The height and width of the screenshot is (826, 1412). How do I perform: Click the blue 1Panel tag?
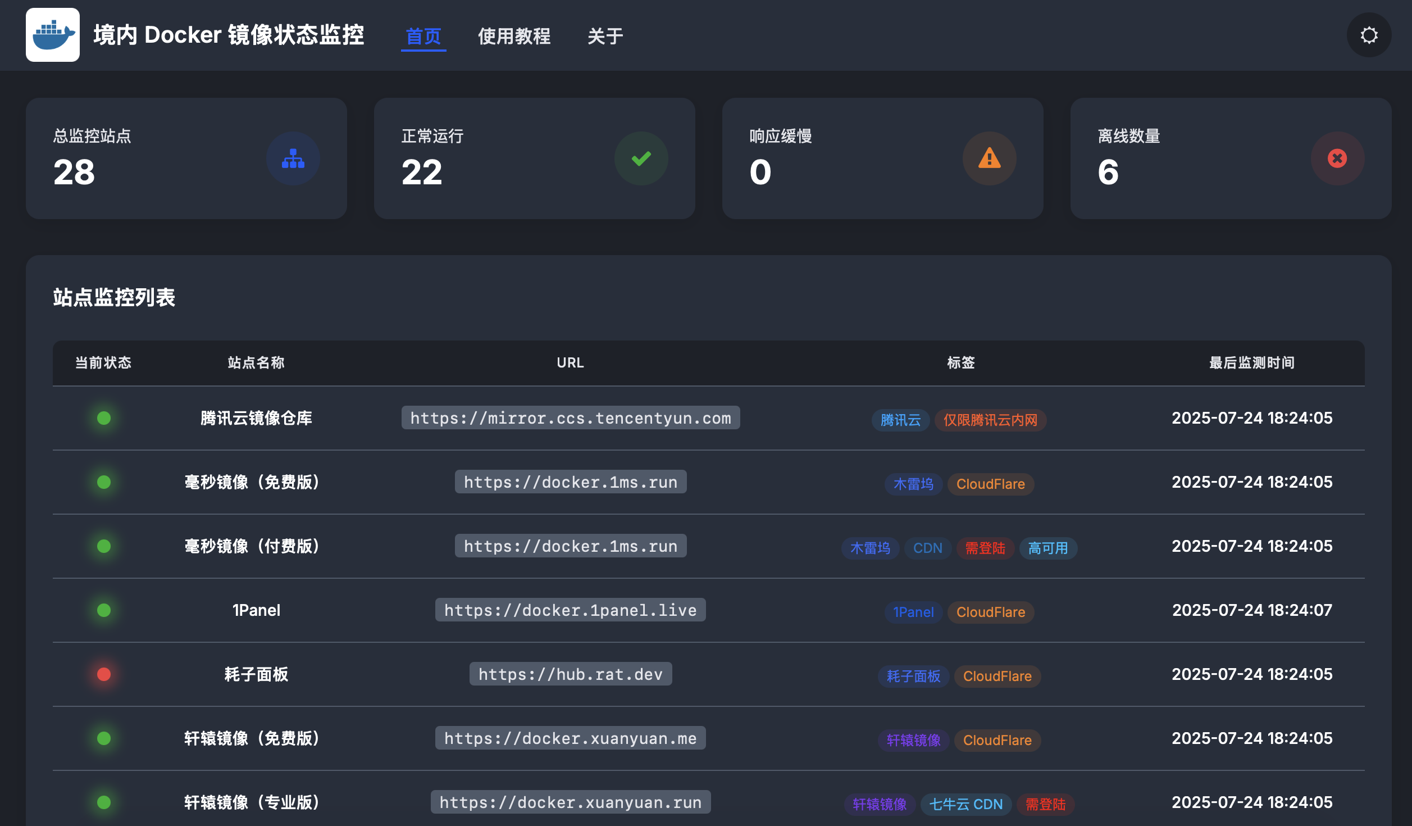[x=913, y=612]
